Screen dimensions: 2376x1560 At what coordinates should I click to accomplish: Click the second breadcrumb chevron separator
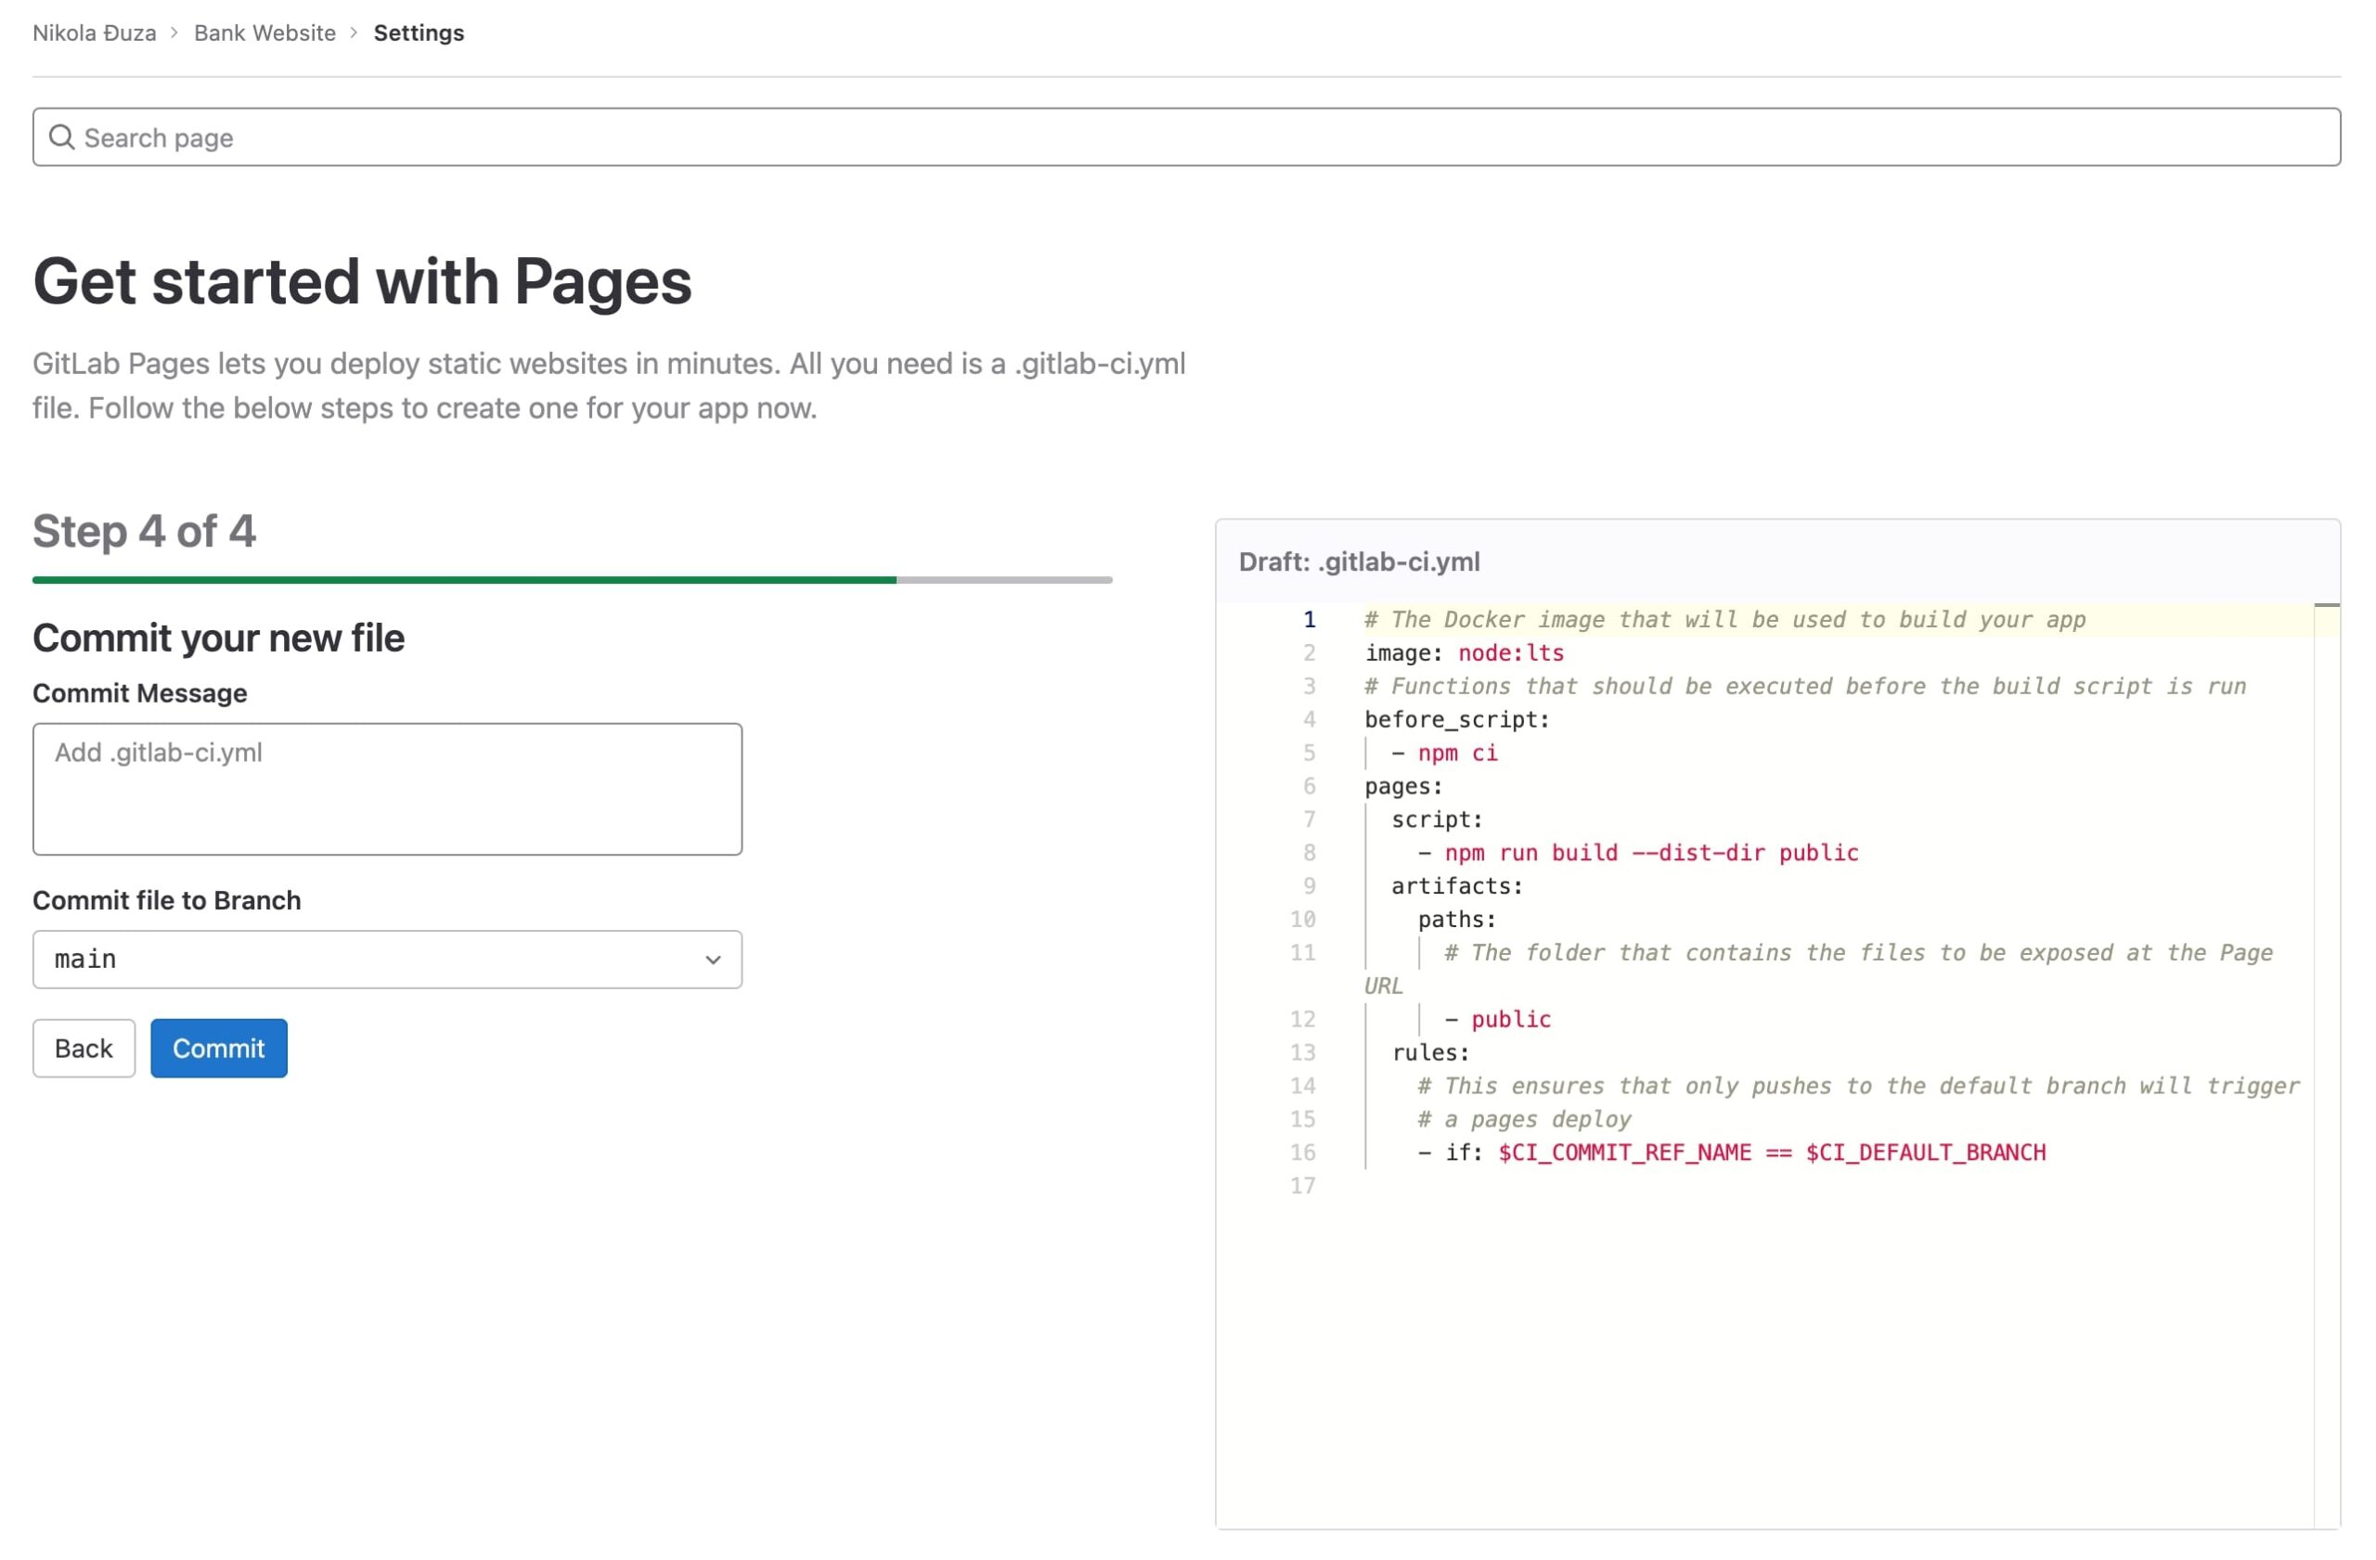(x=355, y=32)
